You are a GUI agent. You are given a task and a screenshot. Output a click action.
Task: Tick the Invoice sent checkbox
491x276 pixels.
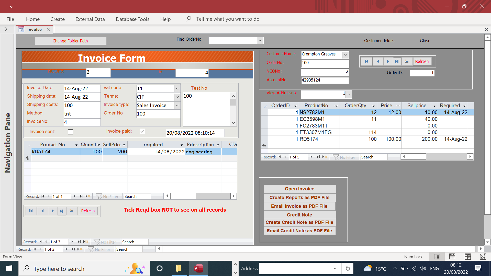71,132
